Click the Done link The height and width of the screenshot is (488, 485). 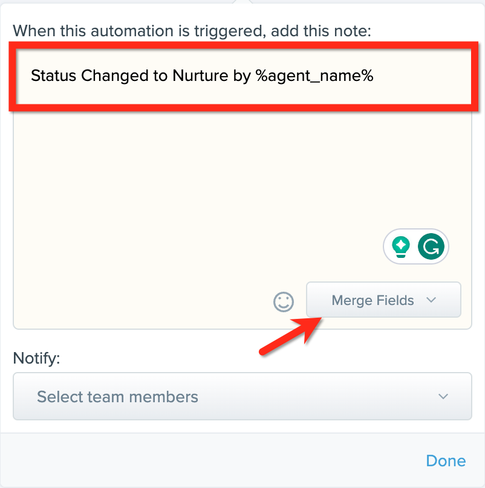446,461
